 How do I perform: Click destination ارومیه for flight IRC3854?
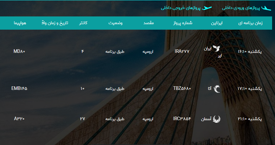pos(148,119)
